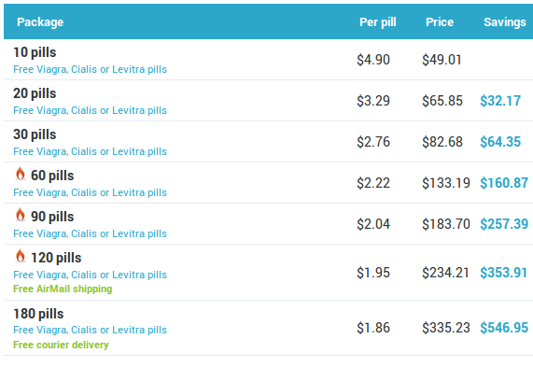Open the 180 pills package
Viewport: 533px width, 367px height.
pyautogui.click(x=38, y=314)
